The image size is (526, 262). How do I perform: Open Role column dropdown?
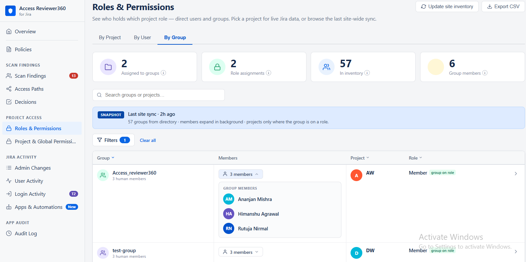click(416, 158)
